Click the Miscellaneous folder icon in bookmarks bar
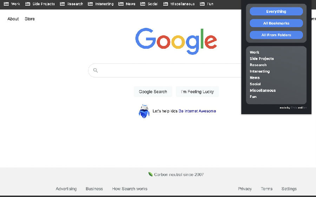 click(166, 4)
